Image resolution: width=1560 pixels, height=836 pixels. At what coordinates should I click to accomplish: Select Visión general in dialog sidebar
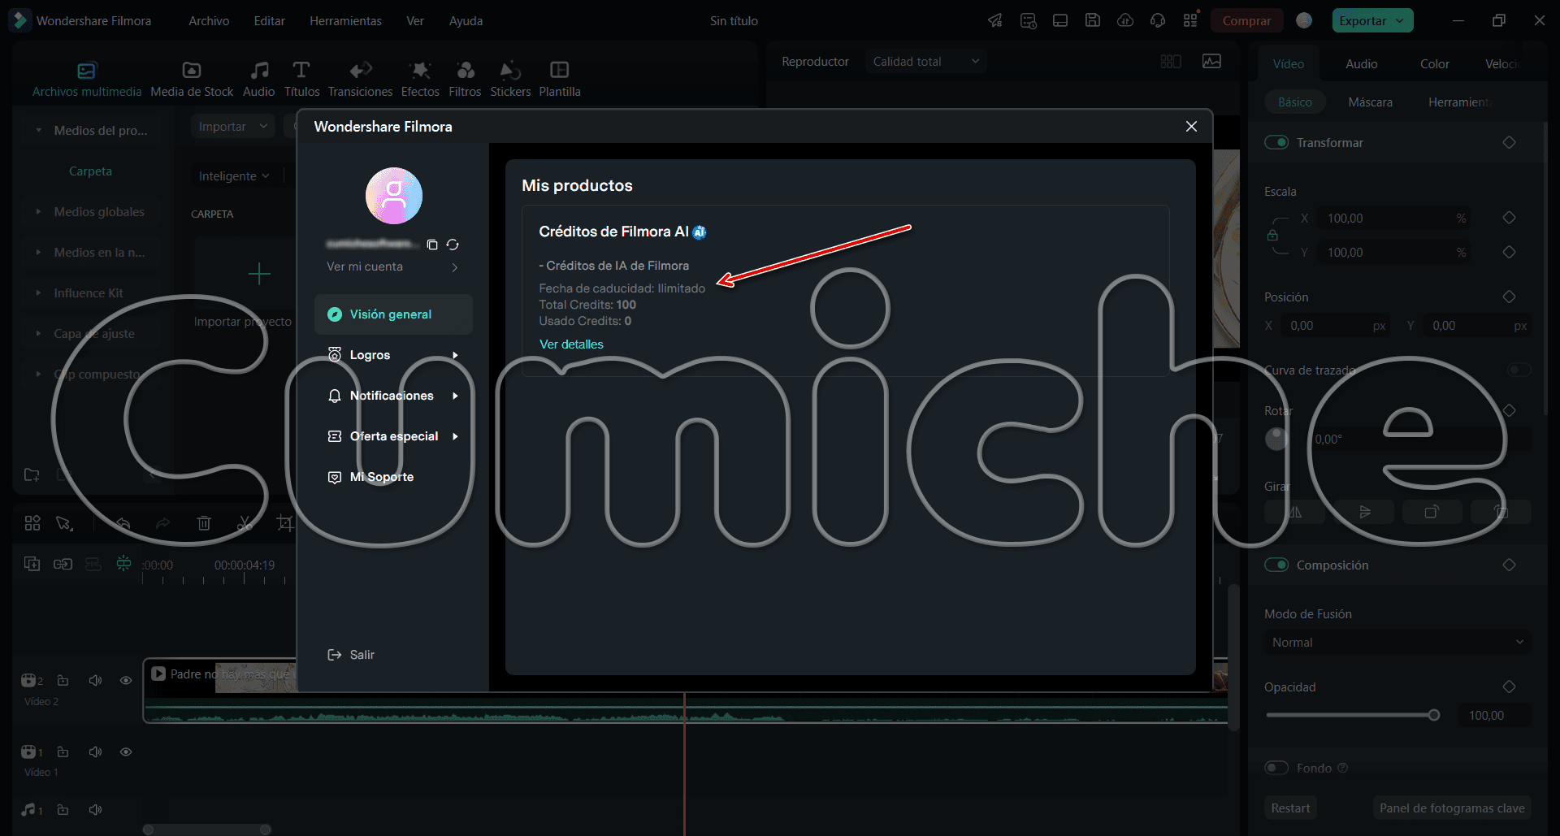pos(393,314)
